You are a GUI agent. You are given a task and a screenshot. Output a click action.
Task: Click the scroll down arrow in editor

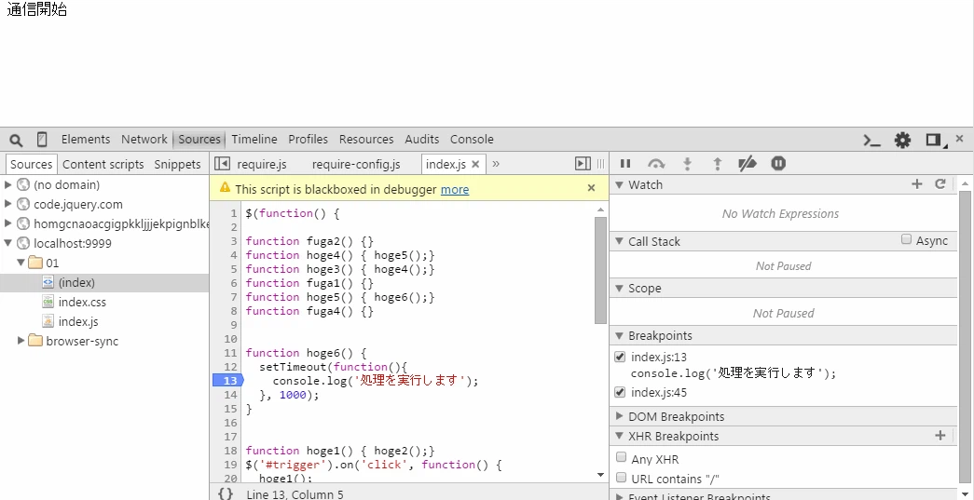[600, 475]
